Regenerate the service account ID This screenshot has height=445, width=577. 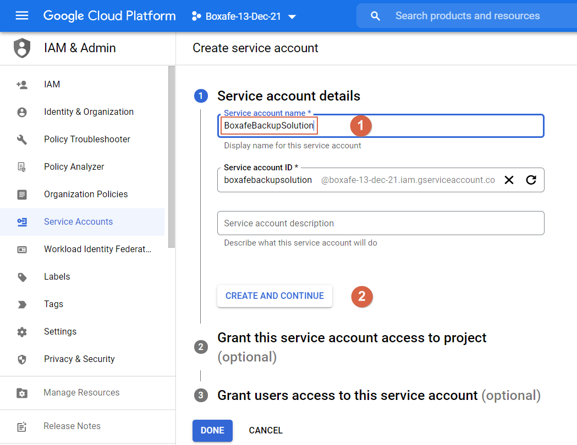coord(531,180)
